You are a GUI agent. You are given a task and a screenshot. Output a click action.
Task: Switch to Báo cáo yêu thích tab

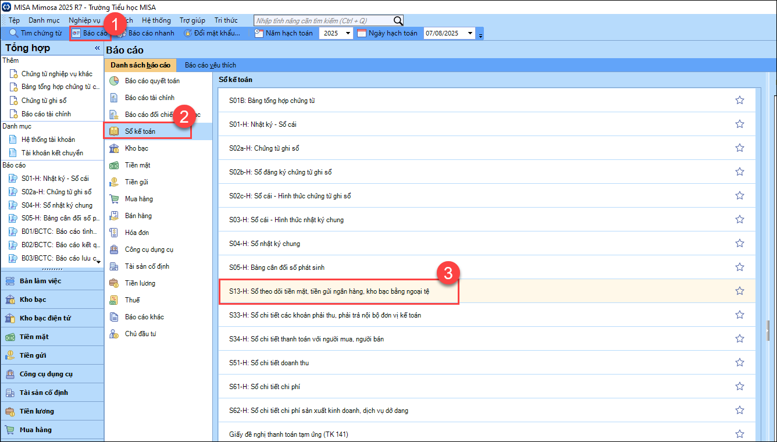211,65
